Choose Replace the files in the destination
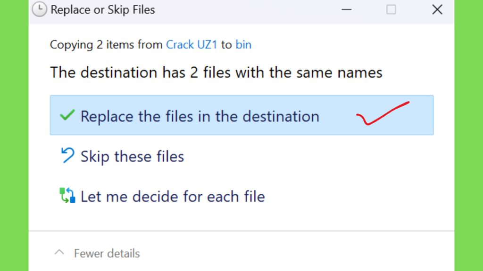Screen dimensions: 483x271 (242, 115)
